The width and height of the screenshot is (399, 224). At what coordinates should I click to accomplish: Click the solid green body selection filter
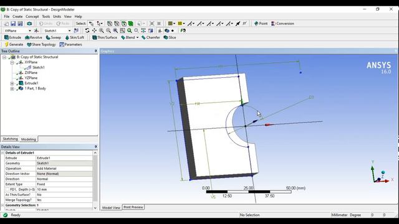[x=131, y=24]
